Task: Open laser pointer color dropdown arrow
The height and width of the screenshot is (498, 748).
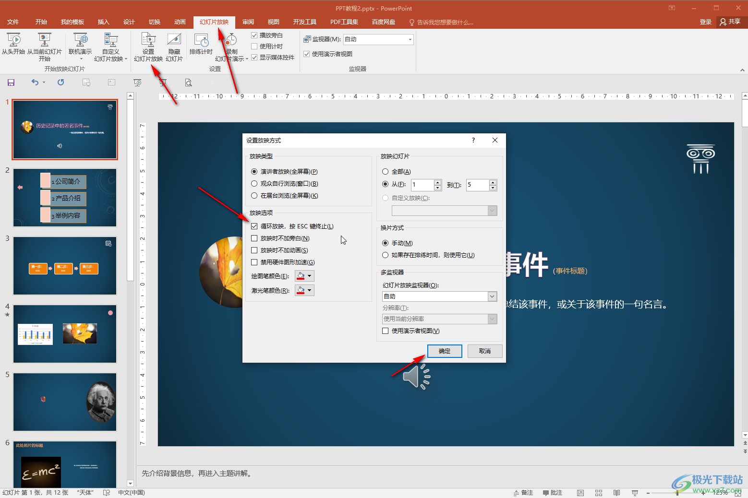Action: click(310, 290)
